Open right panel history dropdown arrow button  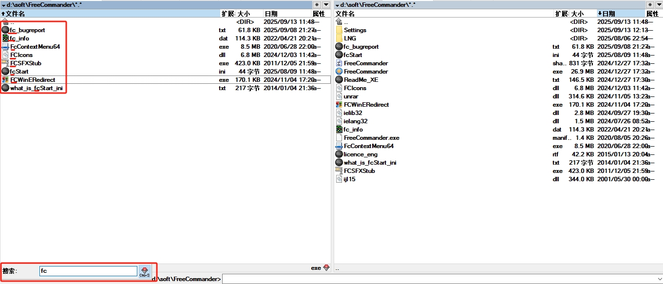click(x=659, y=5)
